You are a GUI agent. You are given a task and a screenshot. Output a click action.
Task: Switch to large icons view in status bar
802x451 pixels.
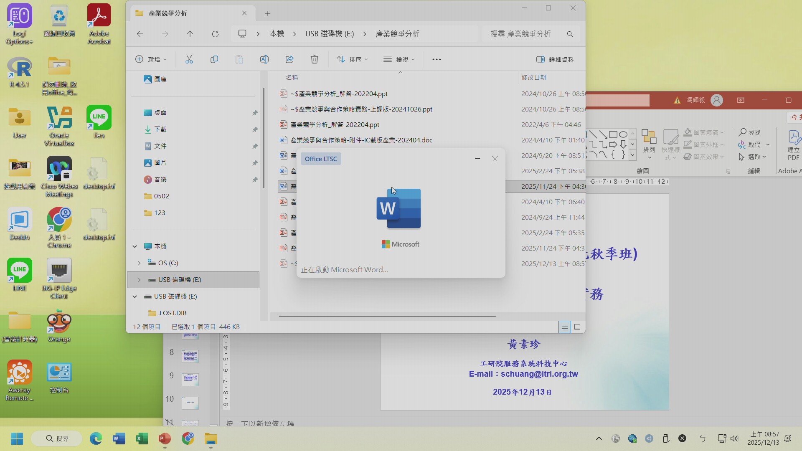pyautogui.click(x=577, y=327)
